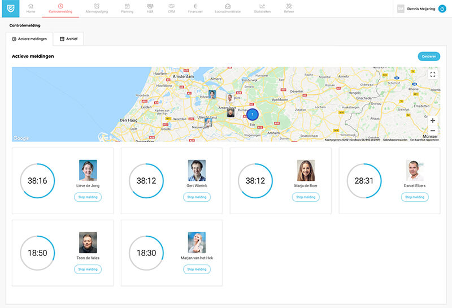Zoom in on the map
The width and height of the screenshot is (452, 308).
[432, 120]
